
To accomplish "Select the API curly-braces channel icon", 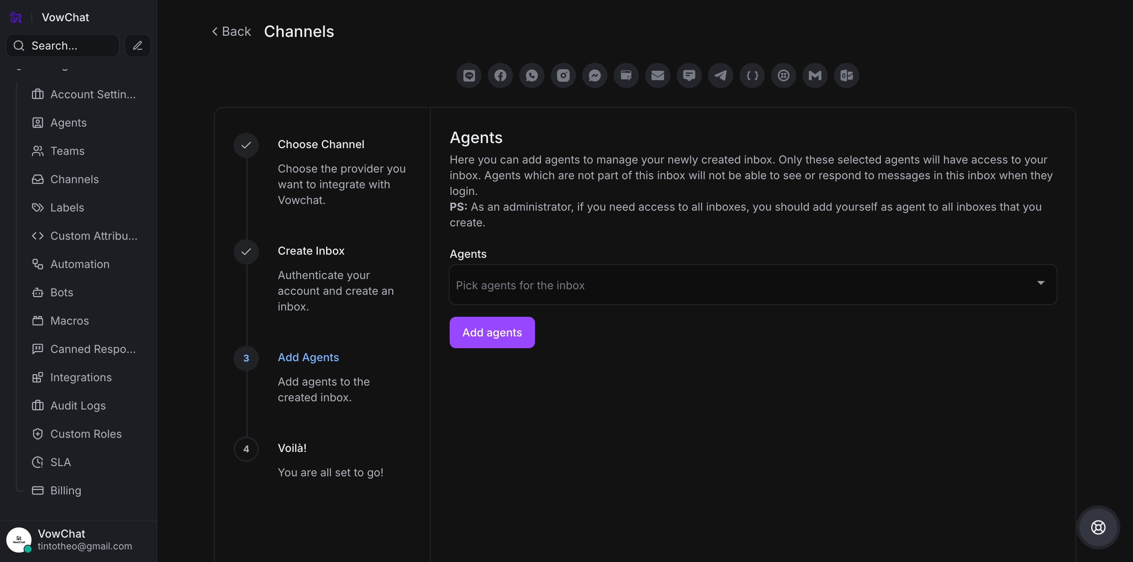I will click(x=752, y=75).
